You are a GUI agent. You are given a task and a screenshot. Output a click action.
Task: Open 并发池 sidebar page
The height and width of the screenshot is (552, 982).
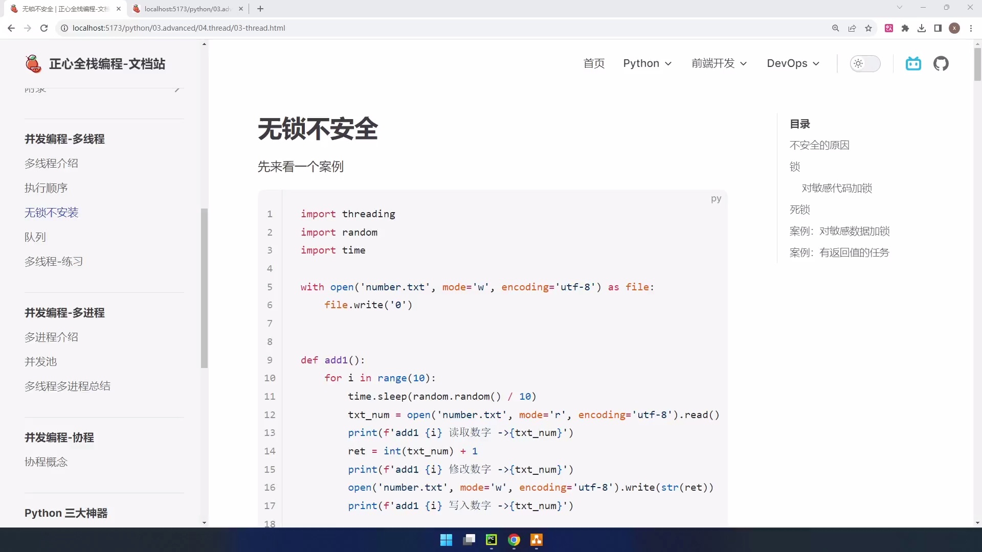coord(40,362)
